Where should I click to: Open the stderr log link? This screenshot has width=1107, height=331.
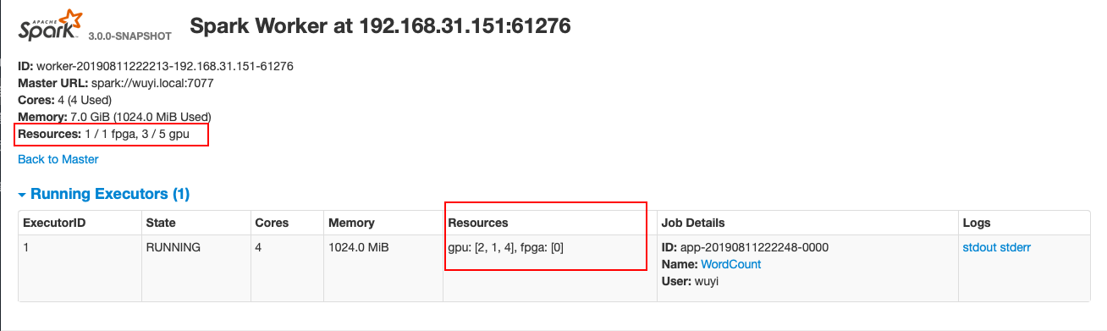pos(1016,248)
